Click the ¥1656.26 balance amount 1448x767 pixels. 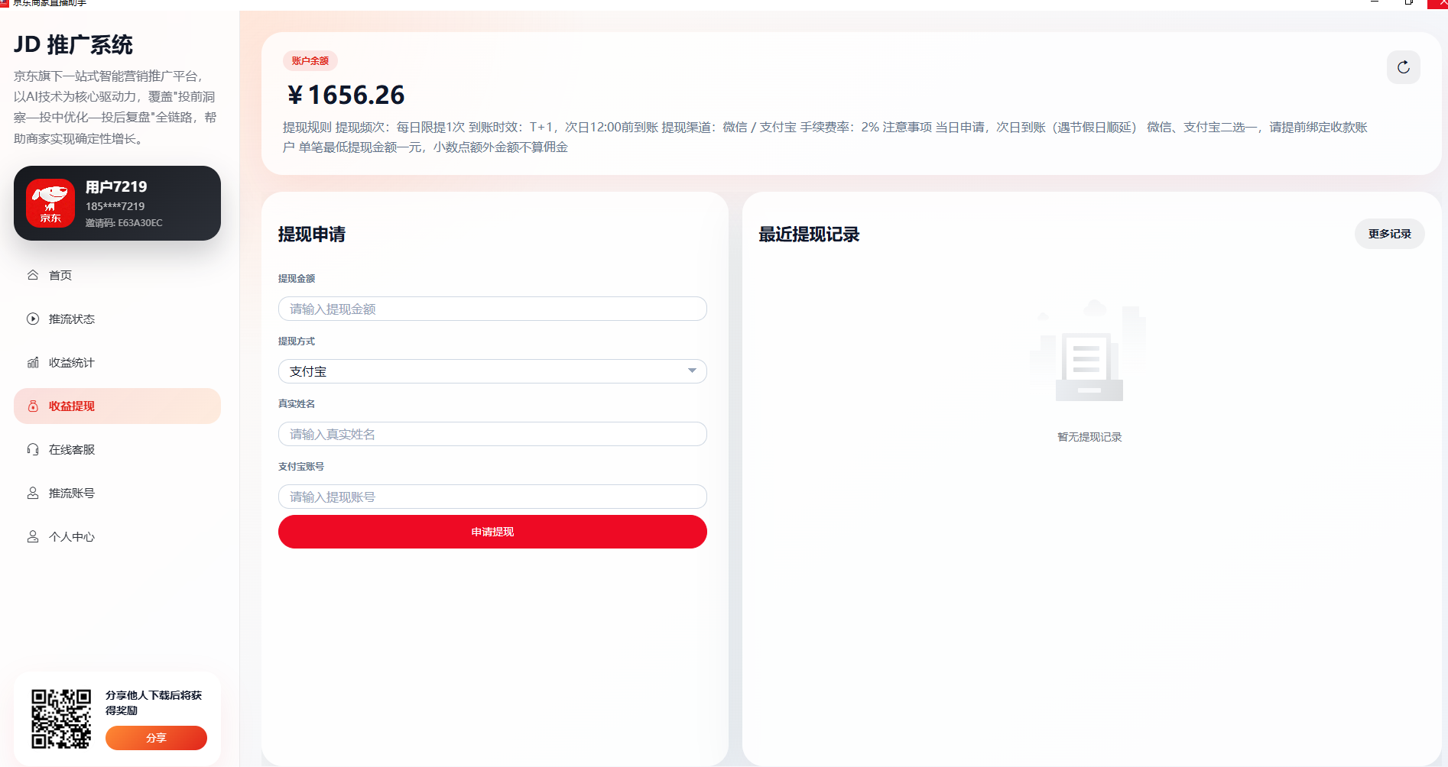pyautogui.click(x=346, y=95)
